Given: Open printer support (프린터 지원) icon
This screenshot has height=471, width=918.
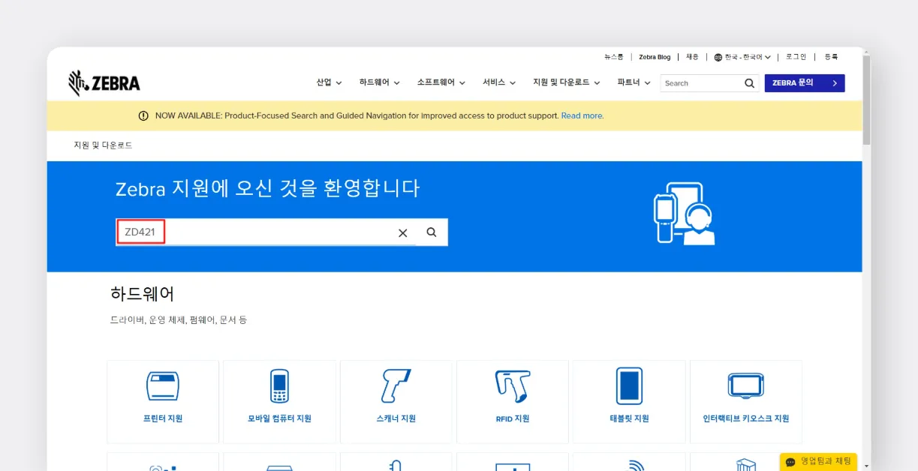Looking at the screenshot, I should (x=163, y=386).
